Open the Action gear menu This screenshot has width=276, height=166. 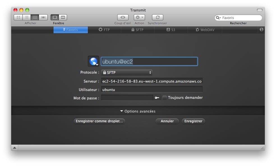pyautogui.click(x=139, y=17)
